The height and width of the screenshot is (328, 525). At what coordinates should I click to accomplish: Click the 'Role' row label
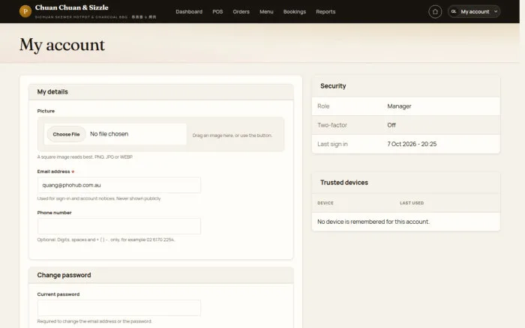point(323,106)
